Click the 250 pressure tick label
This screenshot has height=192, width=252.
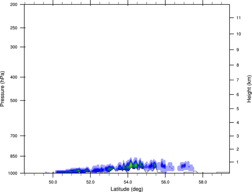pos(14,28)
